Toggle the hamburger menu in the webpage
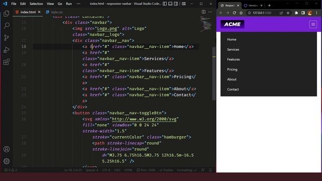The width and height of the screenshot is (322, 181). [313, 25]
